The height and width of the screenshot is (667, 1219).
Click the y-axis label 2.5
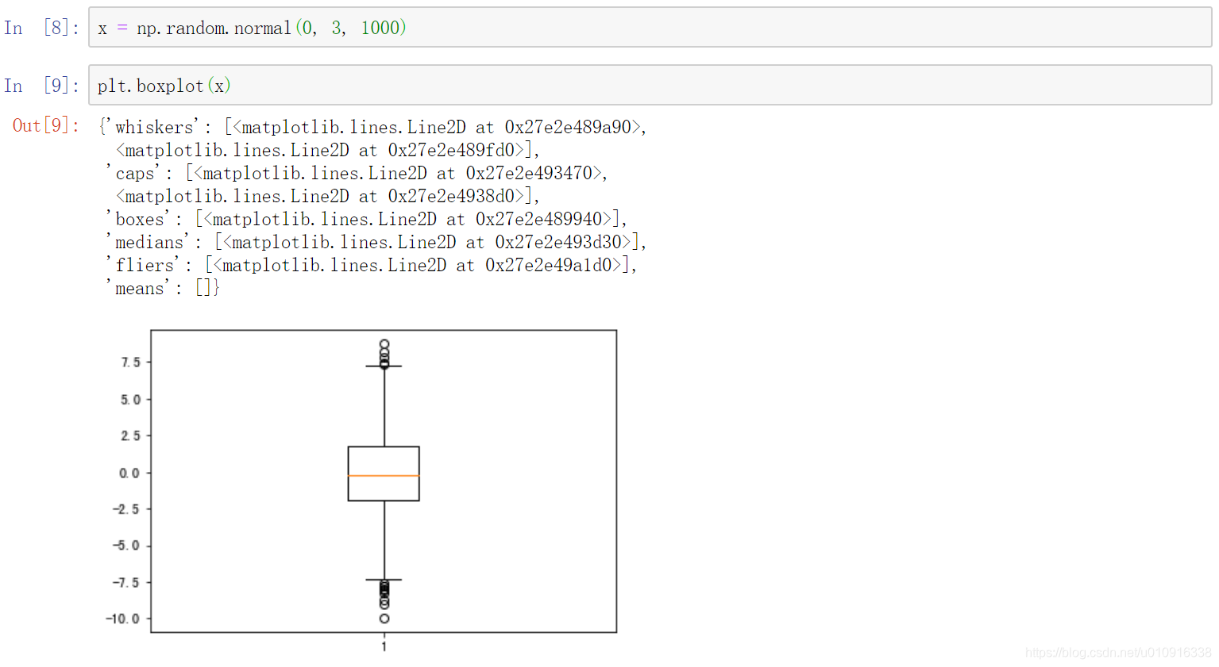(130, 436)
